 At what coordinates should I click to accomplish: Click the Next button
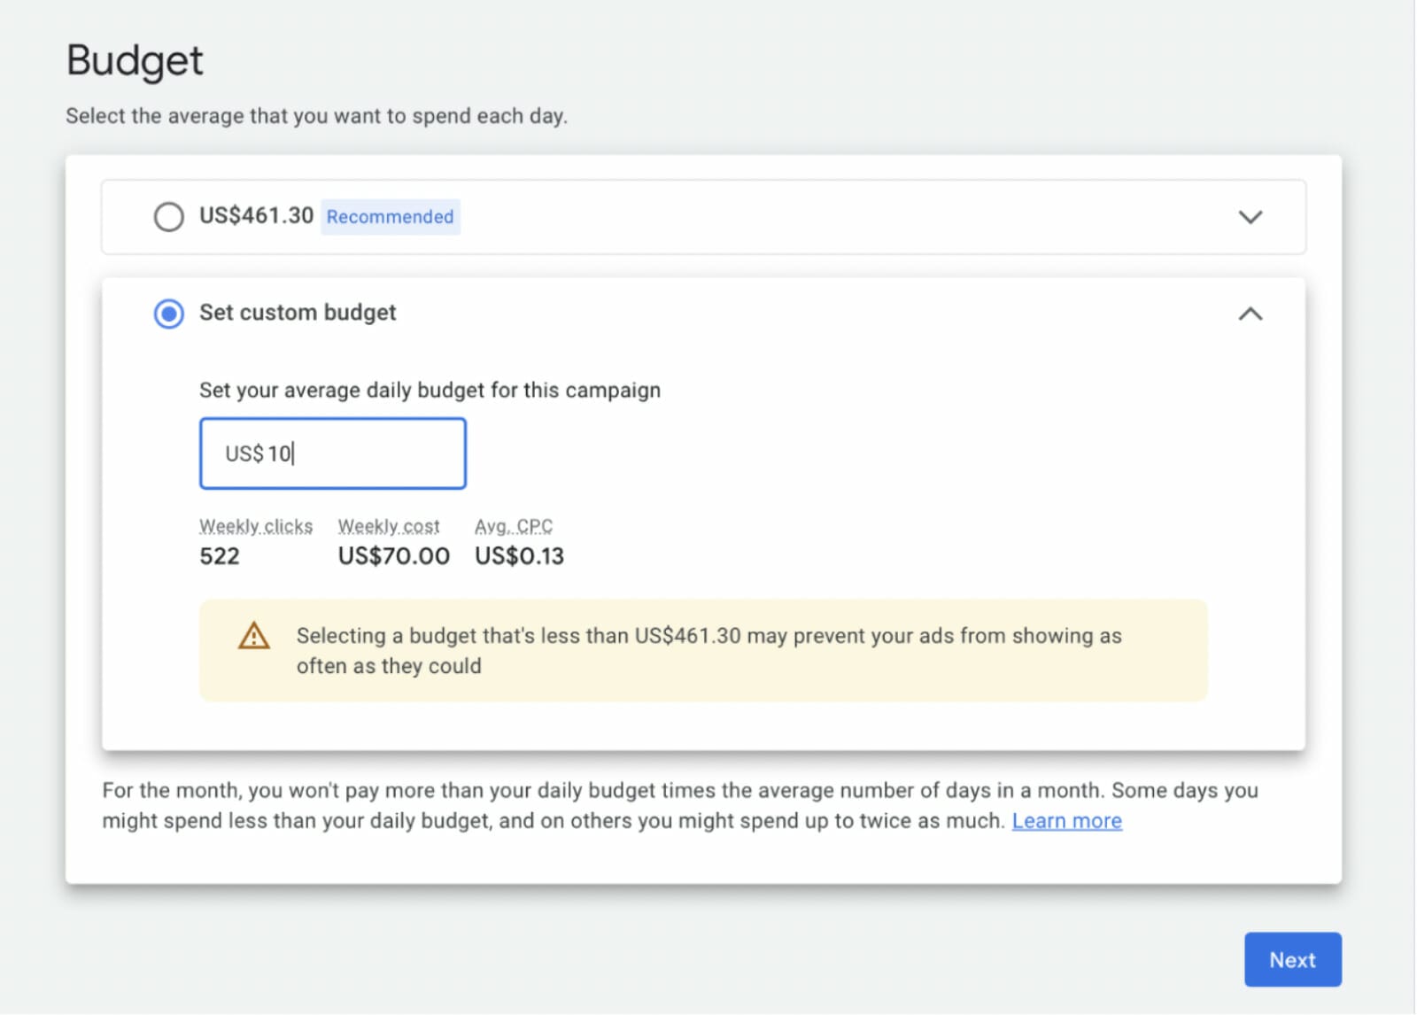pos(1292,959)
